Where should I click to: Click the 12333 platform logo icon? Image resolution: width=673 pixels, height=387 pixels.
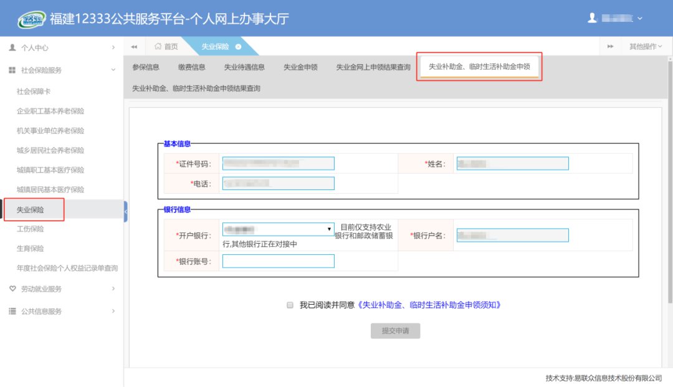tap(31, 19)
